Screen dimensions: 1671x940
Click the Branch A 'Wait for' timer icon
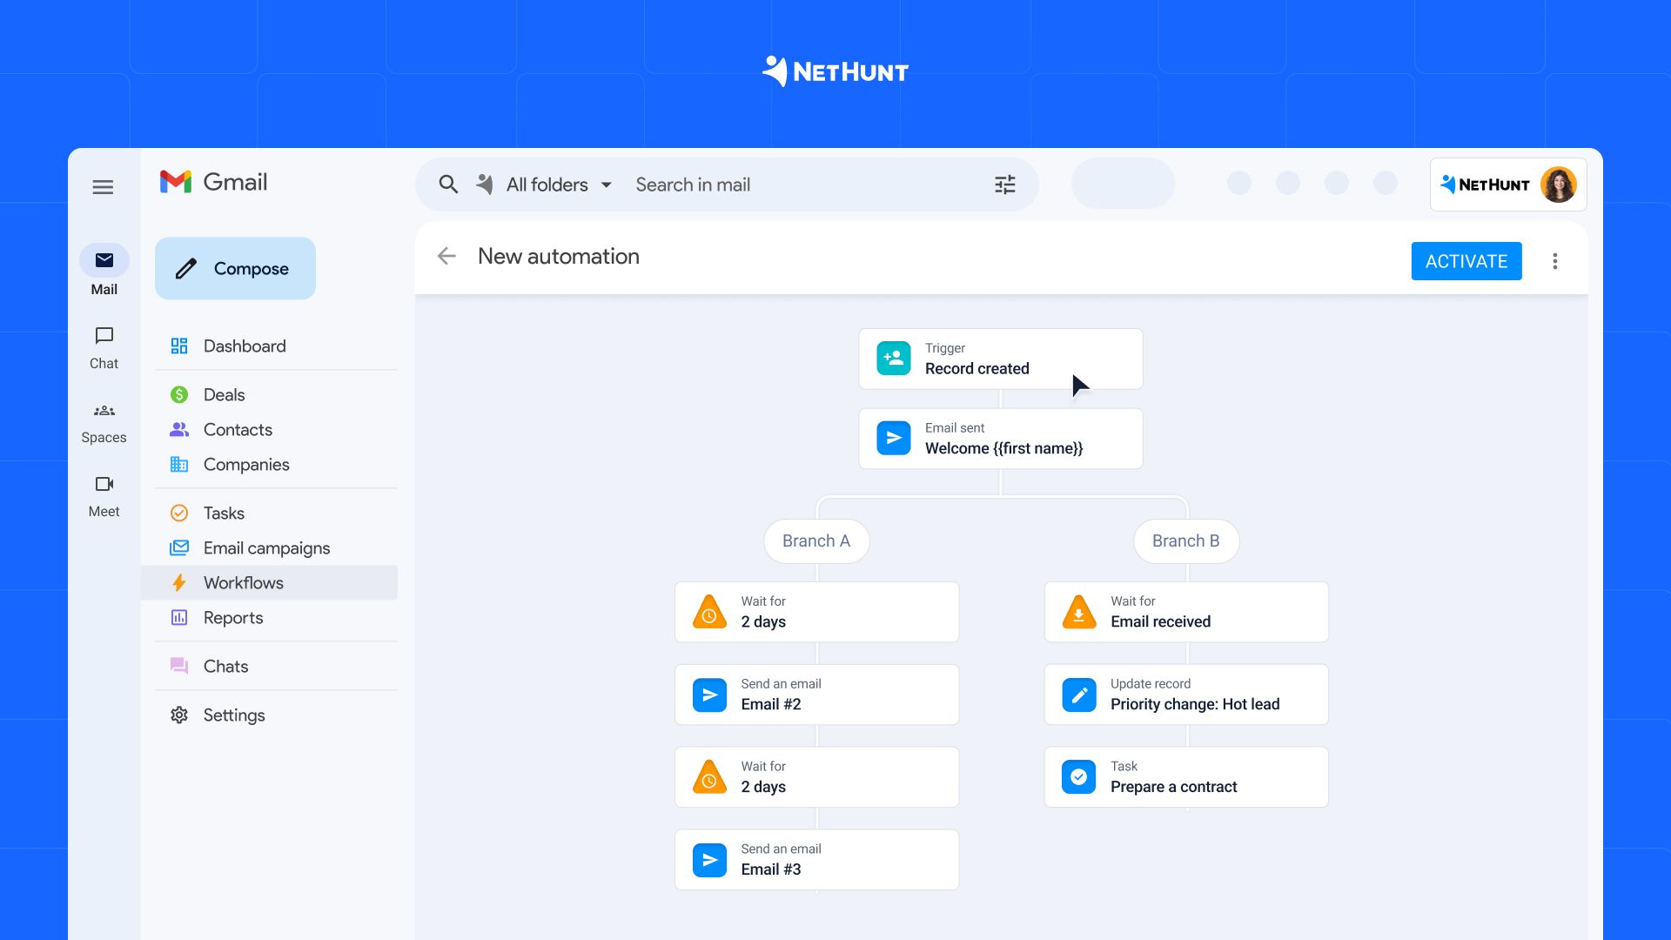pos(709,613)
